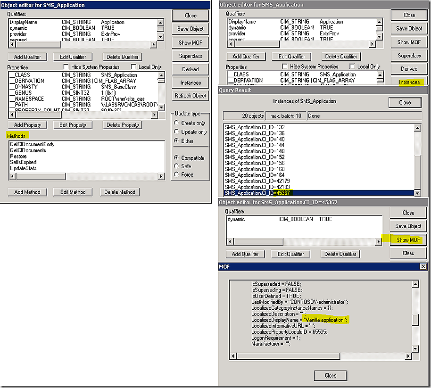The width and height of the screenshot is (431, 388).
Task: Select instance SMS_Application.CI_ID=45367
Action: click(319, 193)
